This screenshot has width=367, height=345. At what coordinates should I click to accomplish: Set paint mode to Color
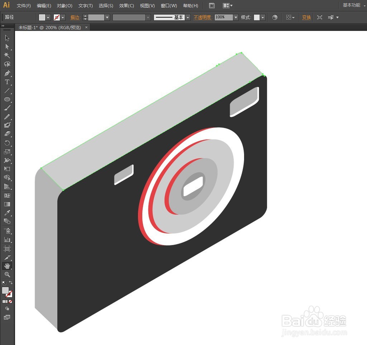(x=4, y=302)
